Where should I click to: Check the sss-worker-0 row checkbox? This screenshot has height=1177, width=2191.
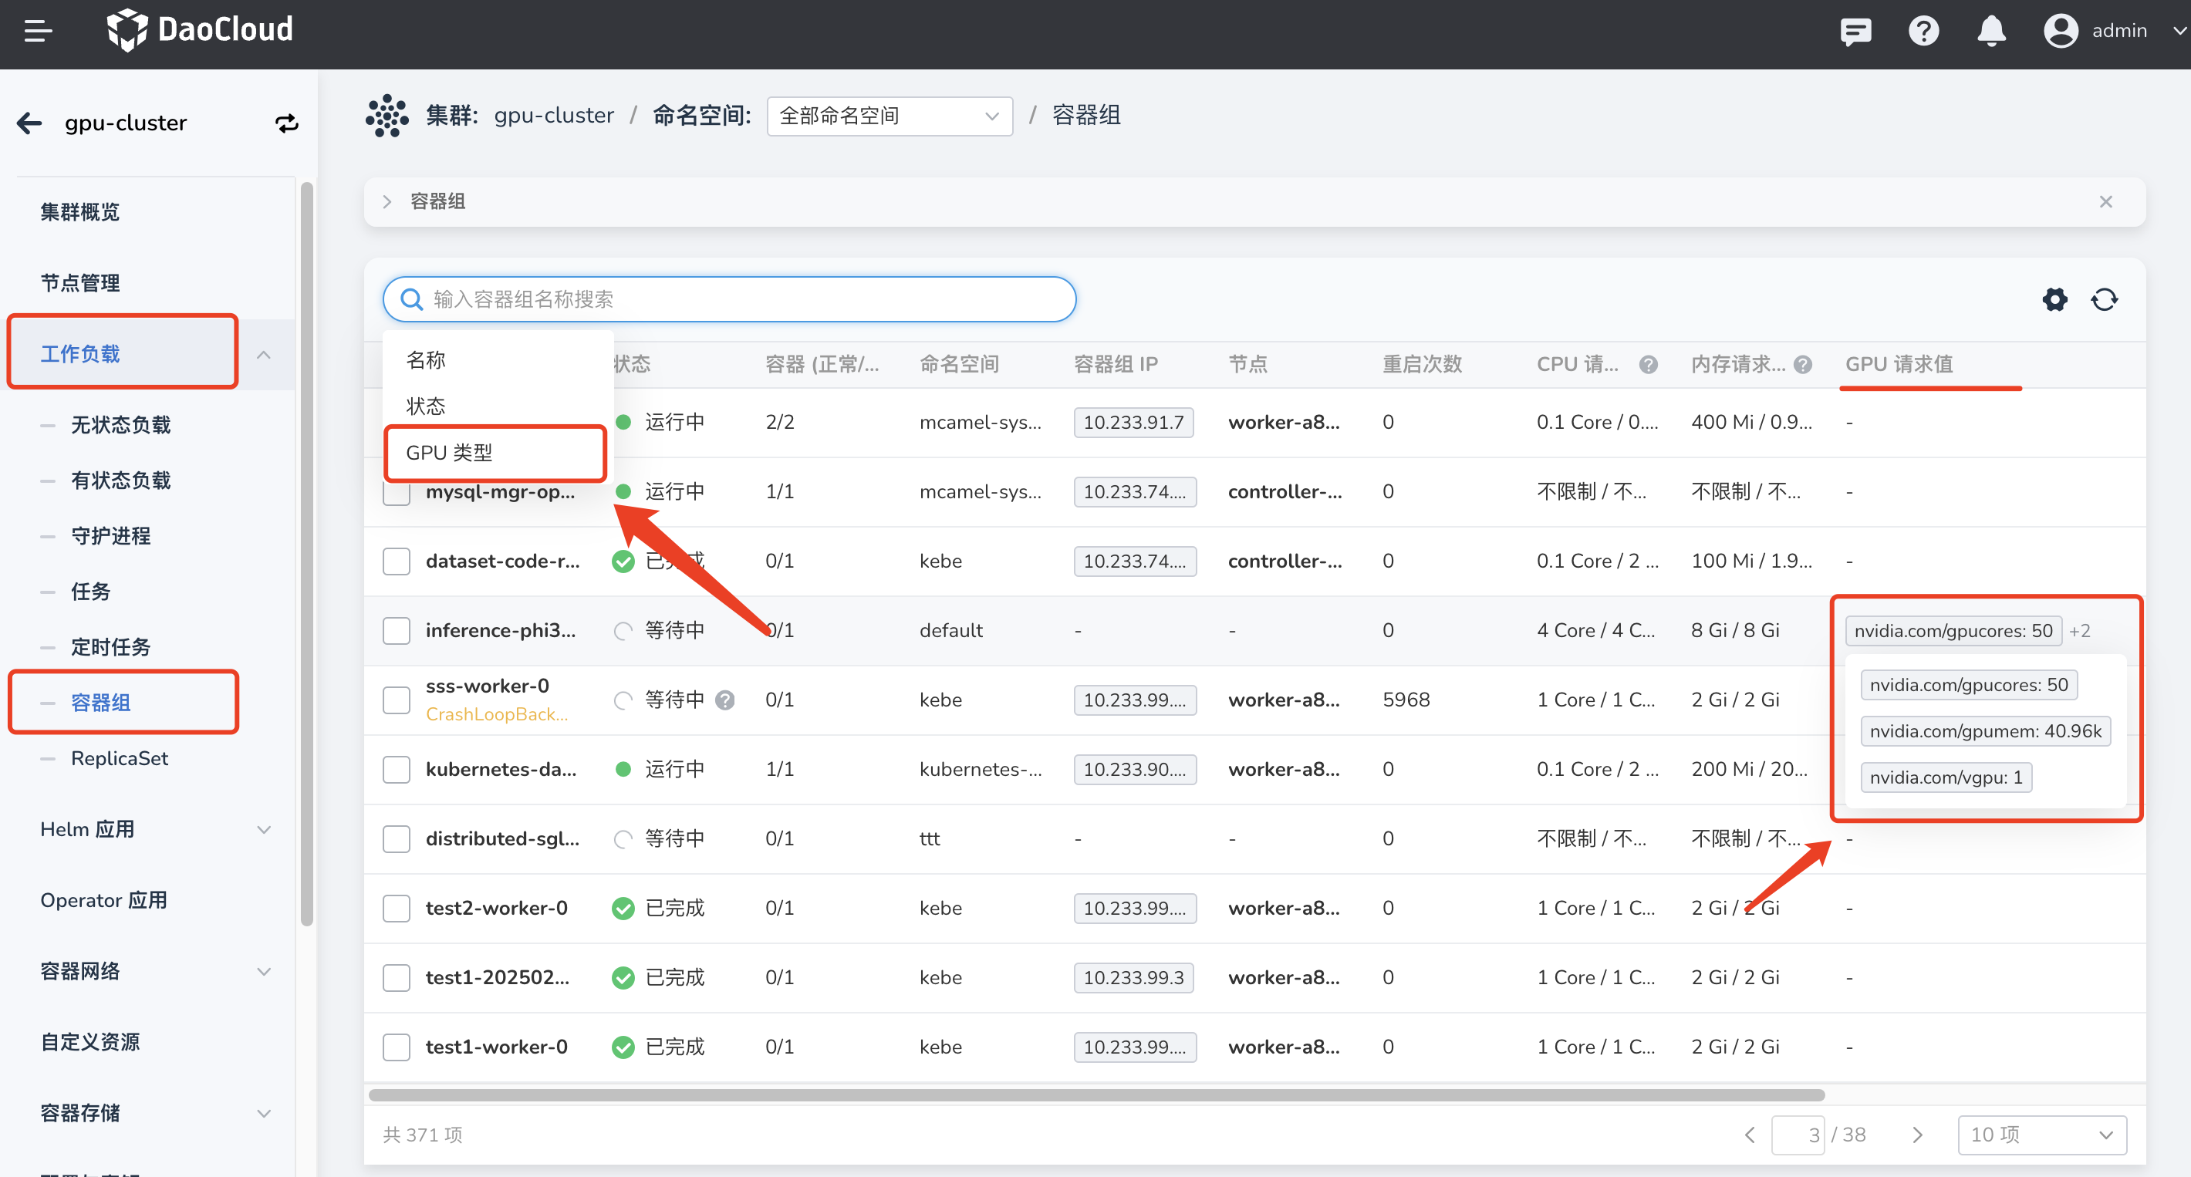[397, 700]
